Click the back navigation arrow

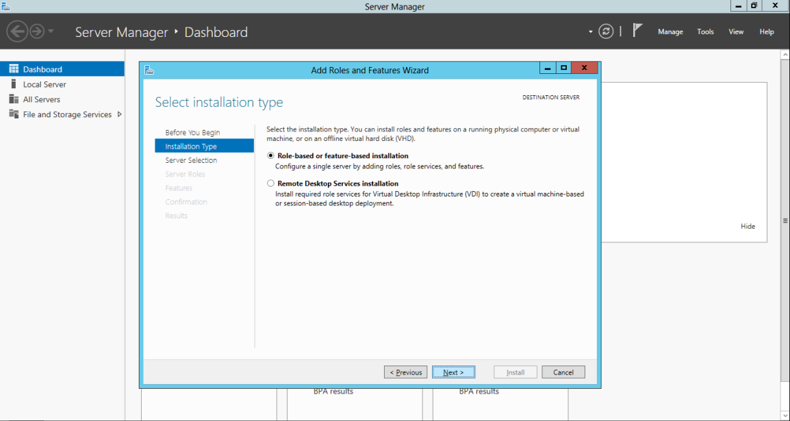17,31
